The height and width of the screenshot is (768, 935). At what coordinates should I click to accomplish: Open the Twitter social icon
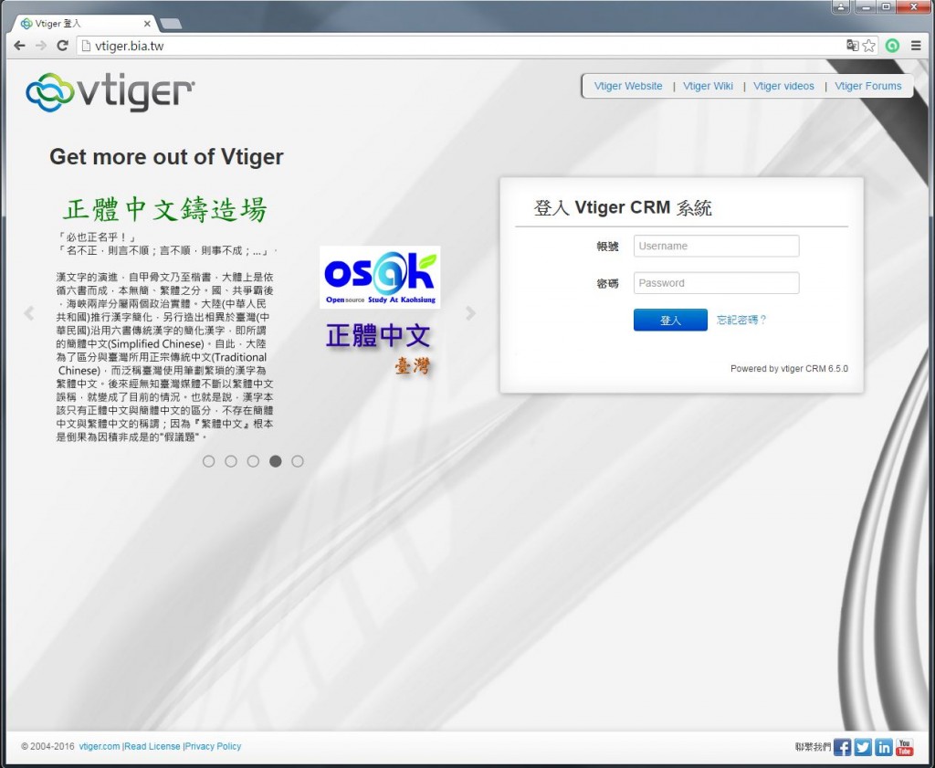[x=863, y=747]
